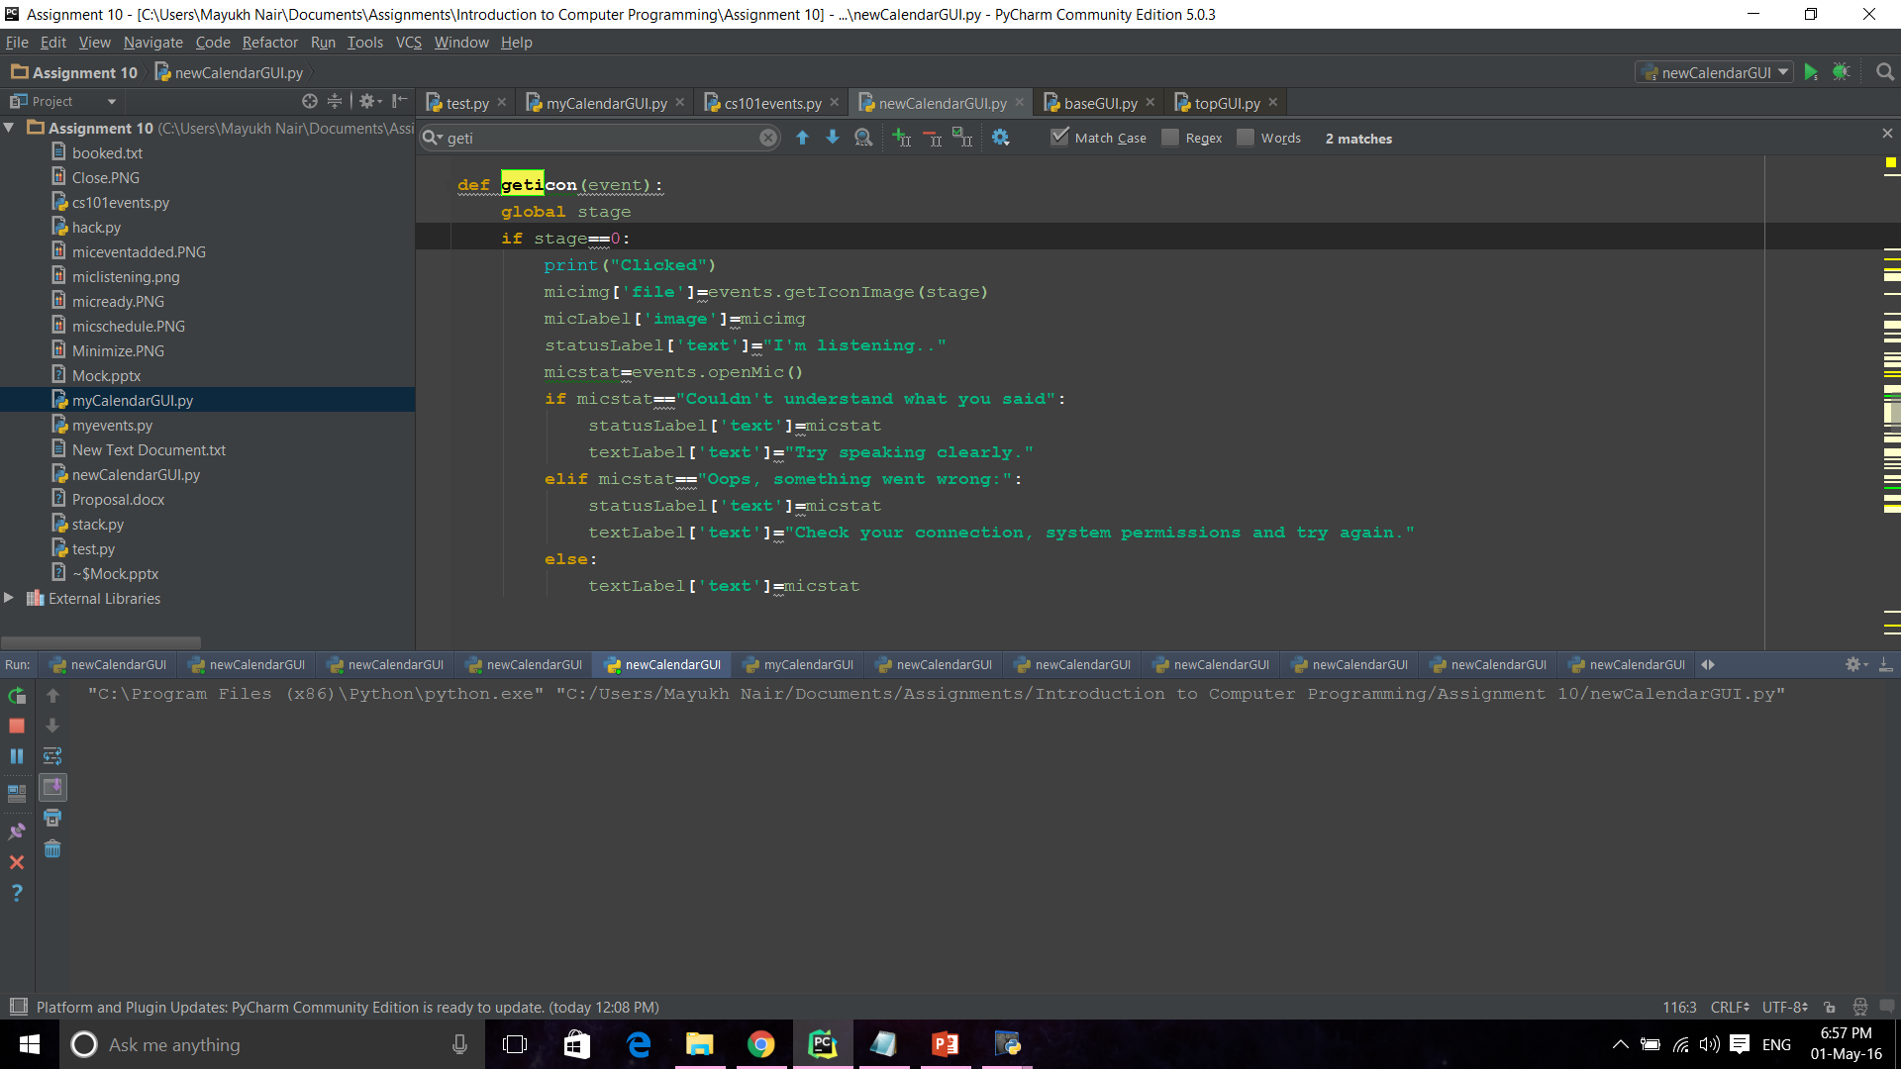
Task: Print the console output
Action: [x=52, y=819]
